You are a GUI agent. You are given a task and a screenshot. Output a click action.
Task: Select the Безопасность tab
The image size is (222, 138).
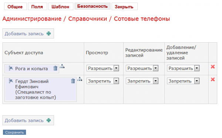click(x=92, y=6)
